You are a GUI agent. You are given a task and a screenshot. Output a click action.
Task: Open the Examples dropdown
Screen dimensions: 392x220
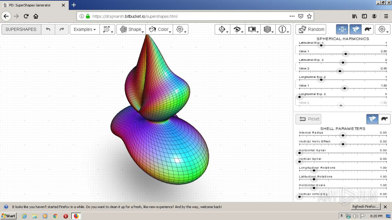coord(85,29)
